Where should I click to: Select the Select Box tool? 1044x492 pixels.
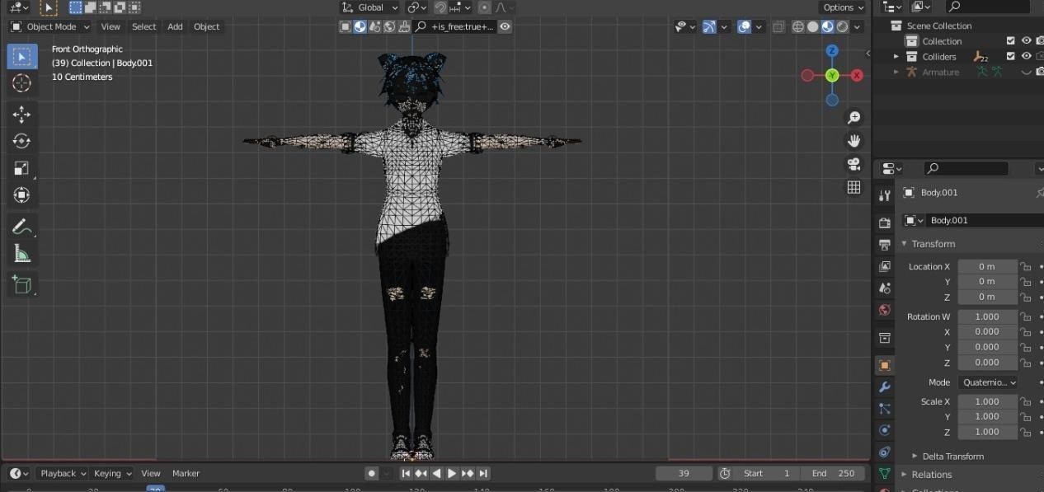pyautogui.click(x=22, y=56)
